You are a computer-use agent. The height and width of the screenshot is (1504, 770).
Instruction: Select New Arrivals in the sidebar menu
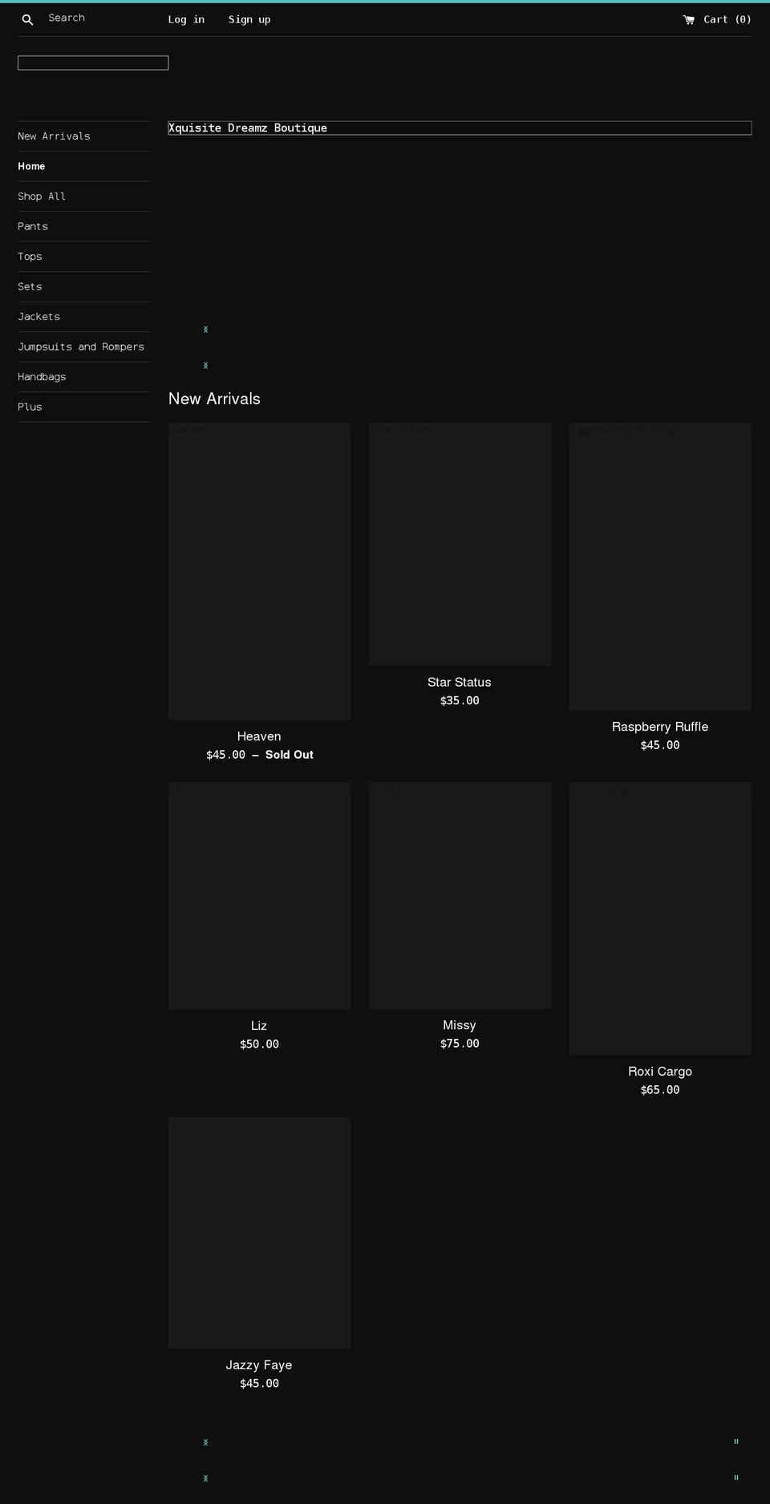coord(54,136)
